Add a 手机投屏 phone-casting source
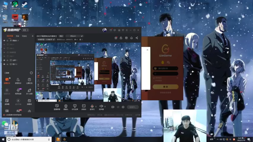Screen dimensions: 253x142 coord(75,107)
